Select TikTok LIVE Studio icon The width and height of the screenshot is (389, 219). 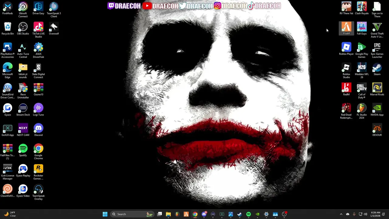[x=38, y=30]
